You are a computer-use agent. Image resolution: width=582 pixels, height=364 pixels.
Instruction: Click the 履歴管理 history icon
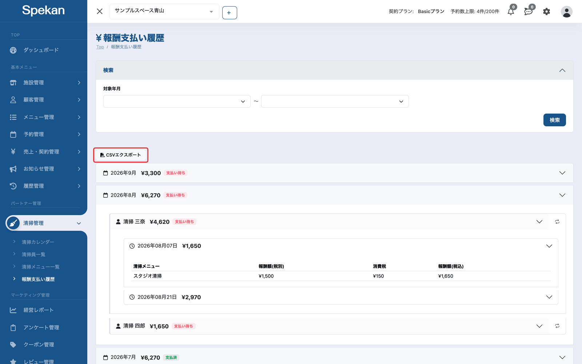click(13, 186)
